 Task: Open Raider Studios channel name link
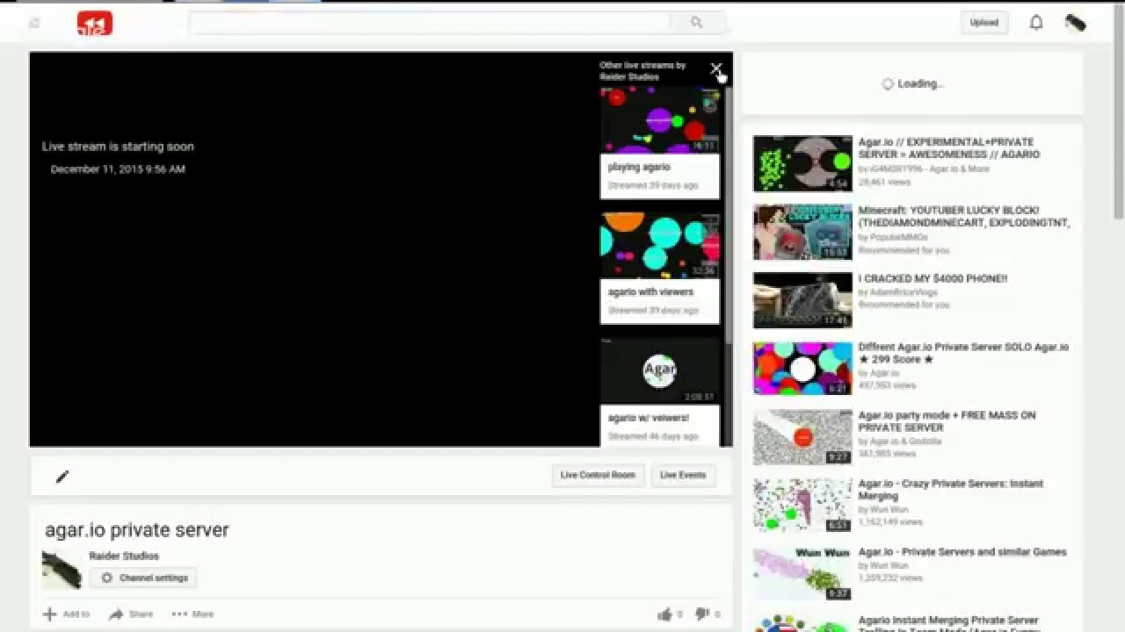124,556
